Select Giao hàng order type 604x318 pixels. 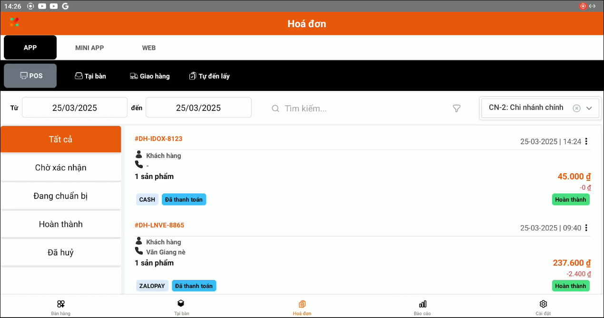point(149,76)
